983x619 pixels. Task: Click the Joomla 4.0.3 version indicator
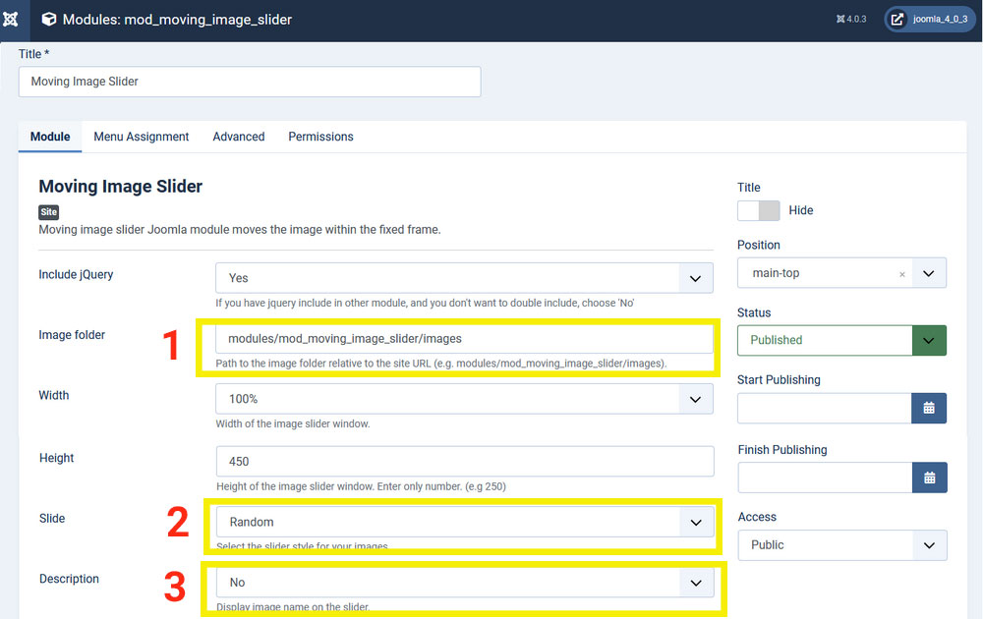coord(850,20)
